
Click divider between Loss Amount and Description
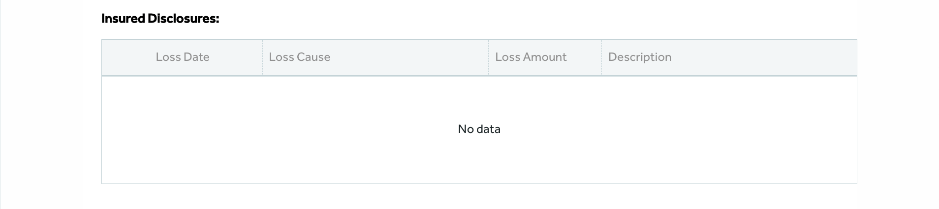(x=601, y=57)
